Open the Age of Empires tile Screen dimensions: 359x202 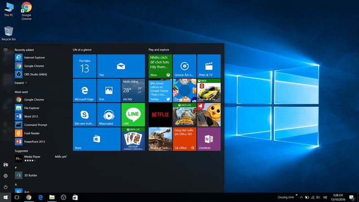184,115
